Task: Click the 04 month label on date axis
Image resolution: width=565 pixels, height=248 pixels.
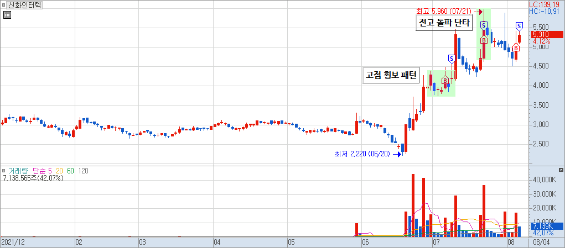Action: [x=217, y=242]
